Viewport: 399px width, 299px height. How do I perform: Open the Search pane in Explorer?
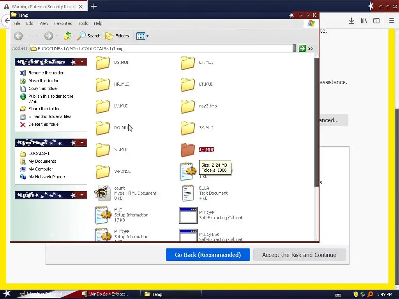point(89,36)
